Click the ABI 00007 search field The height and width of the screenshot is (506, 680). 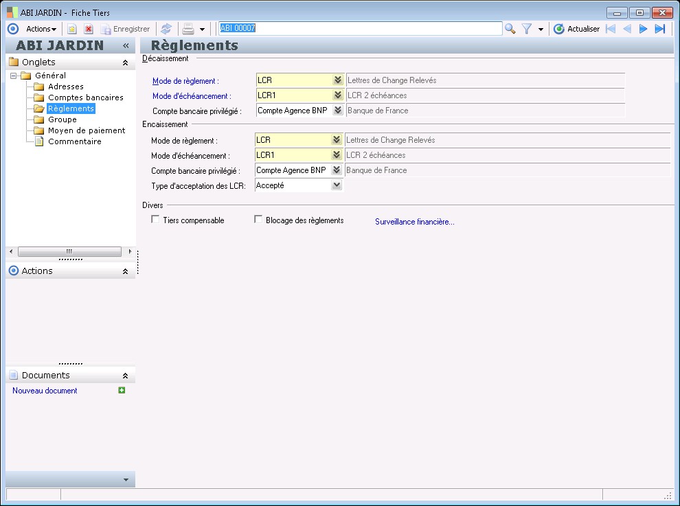pos(360,29)
